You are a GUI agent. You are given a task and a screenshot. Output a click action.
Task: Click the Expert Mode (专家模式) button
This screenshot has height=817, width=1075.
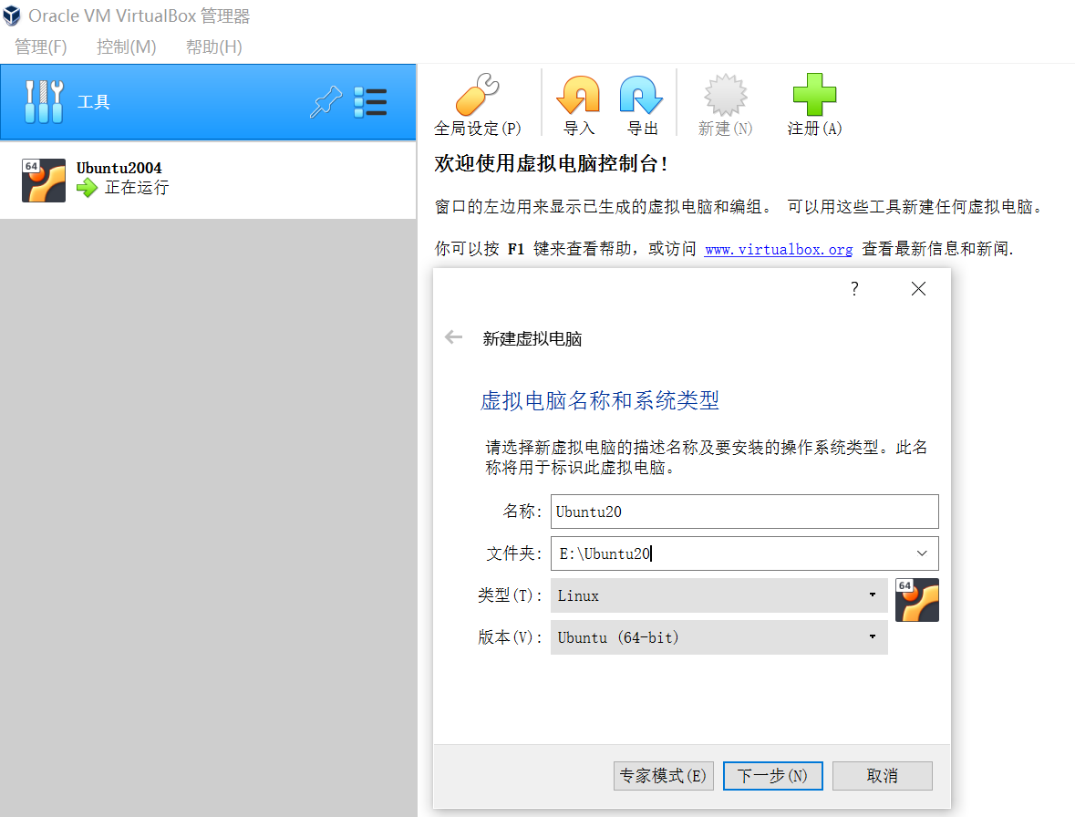click(664, 776)
